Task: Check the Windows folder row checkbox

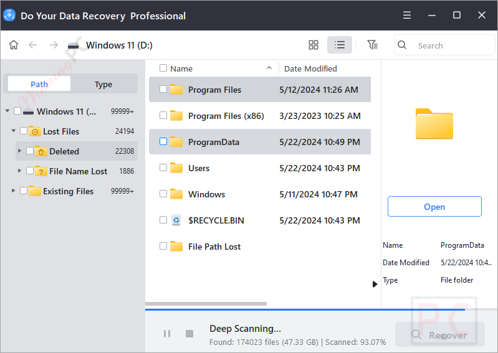Action: pyautogui.click(x=163, y=194)
